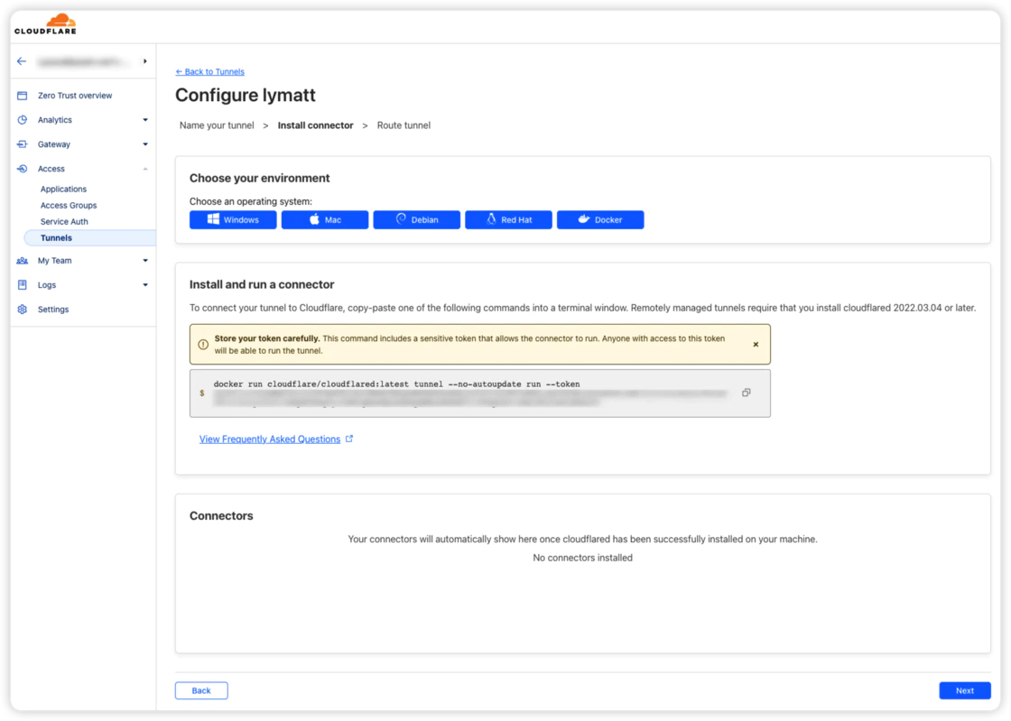This screenshot has width=1011, height=721.
Task: Expand the Analytics section arrow
Action: click(x=145, y=120)
